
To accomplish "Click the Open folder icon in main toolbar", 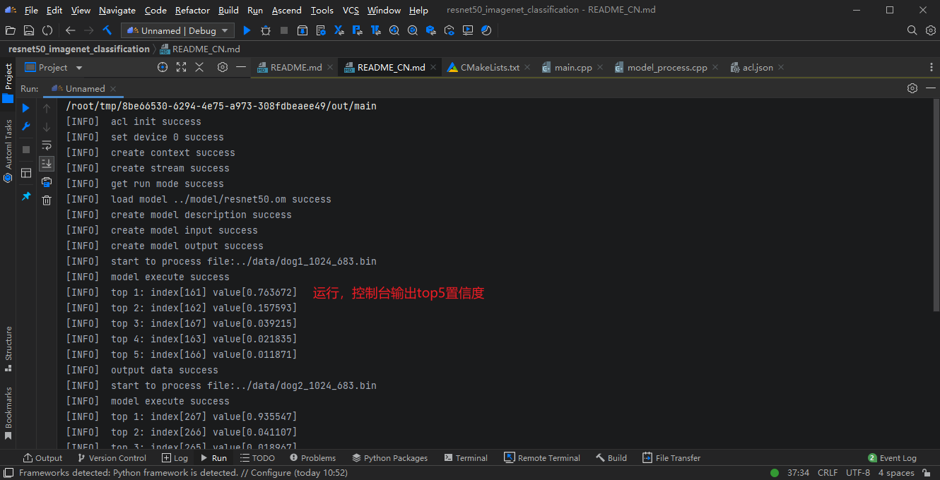I will click(x=10, y=30).
